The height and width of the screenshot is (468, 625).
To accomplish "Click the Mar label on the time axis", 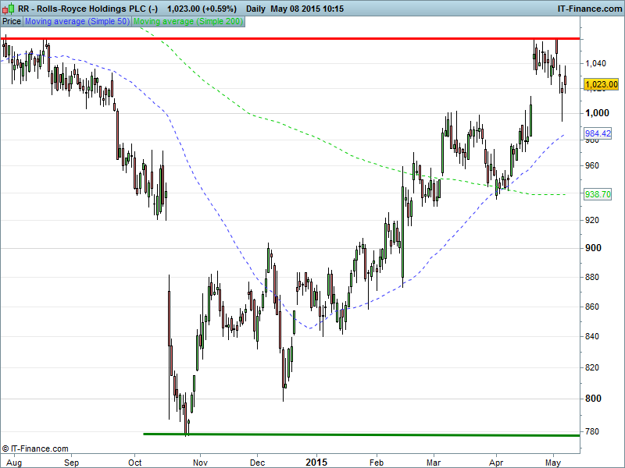I will 434,461.
